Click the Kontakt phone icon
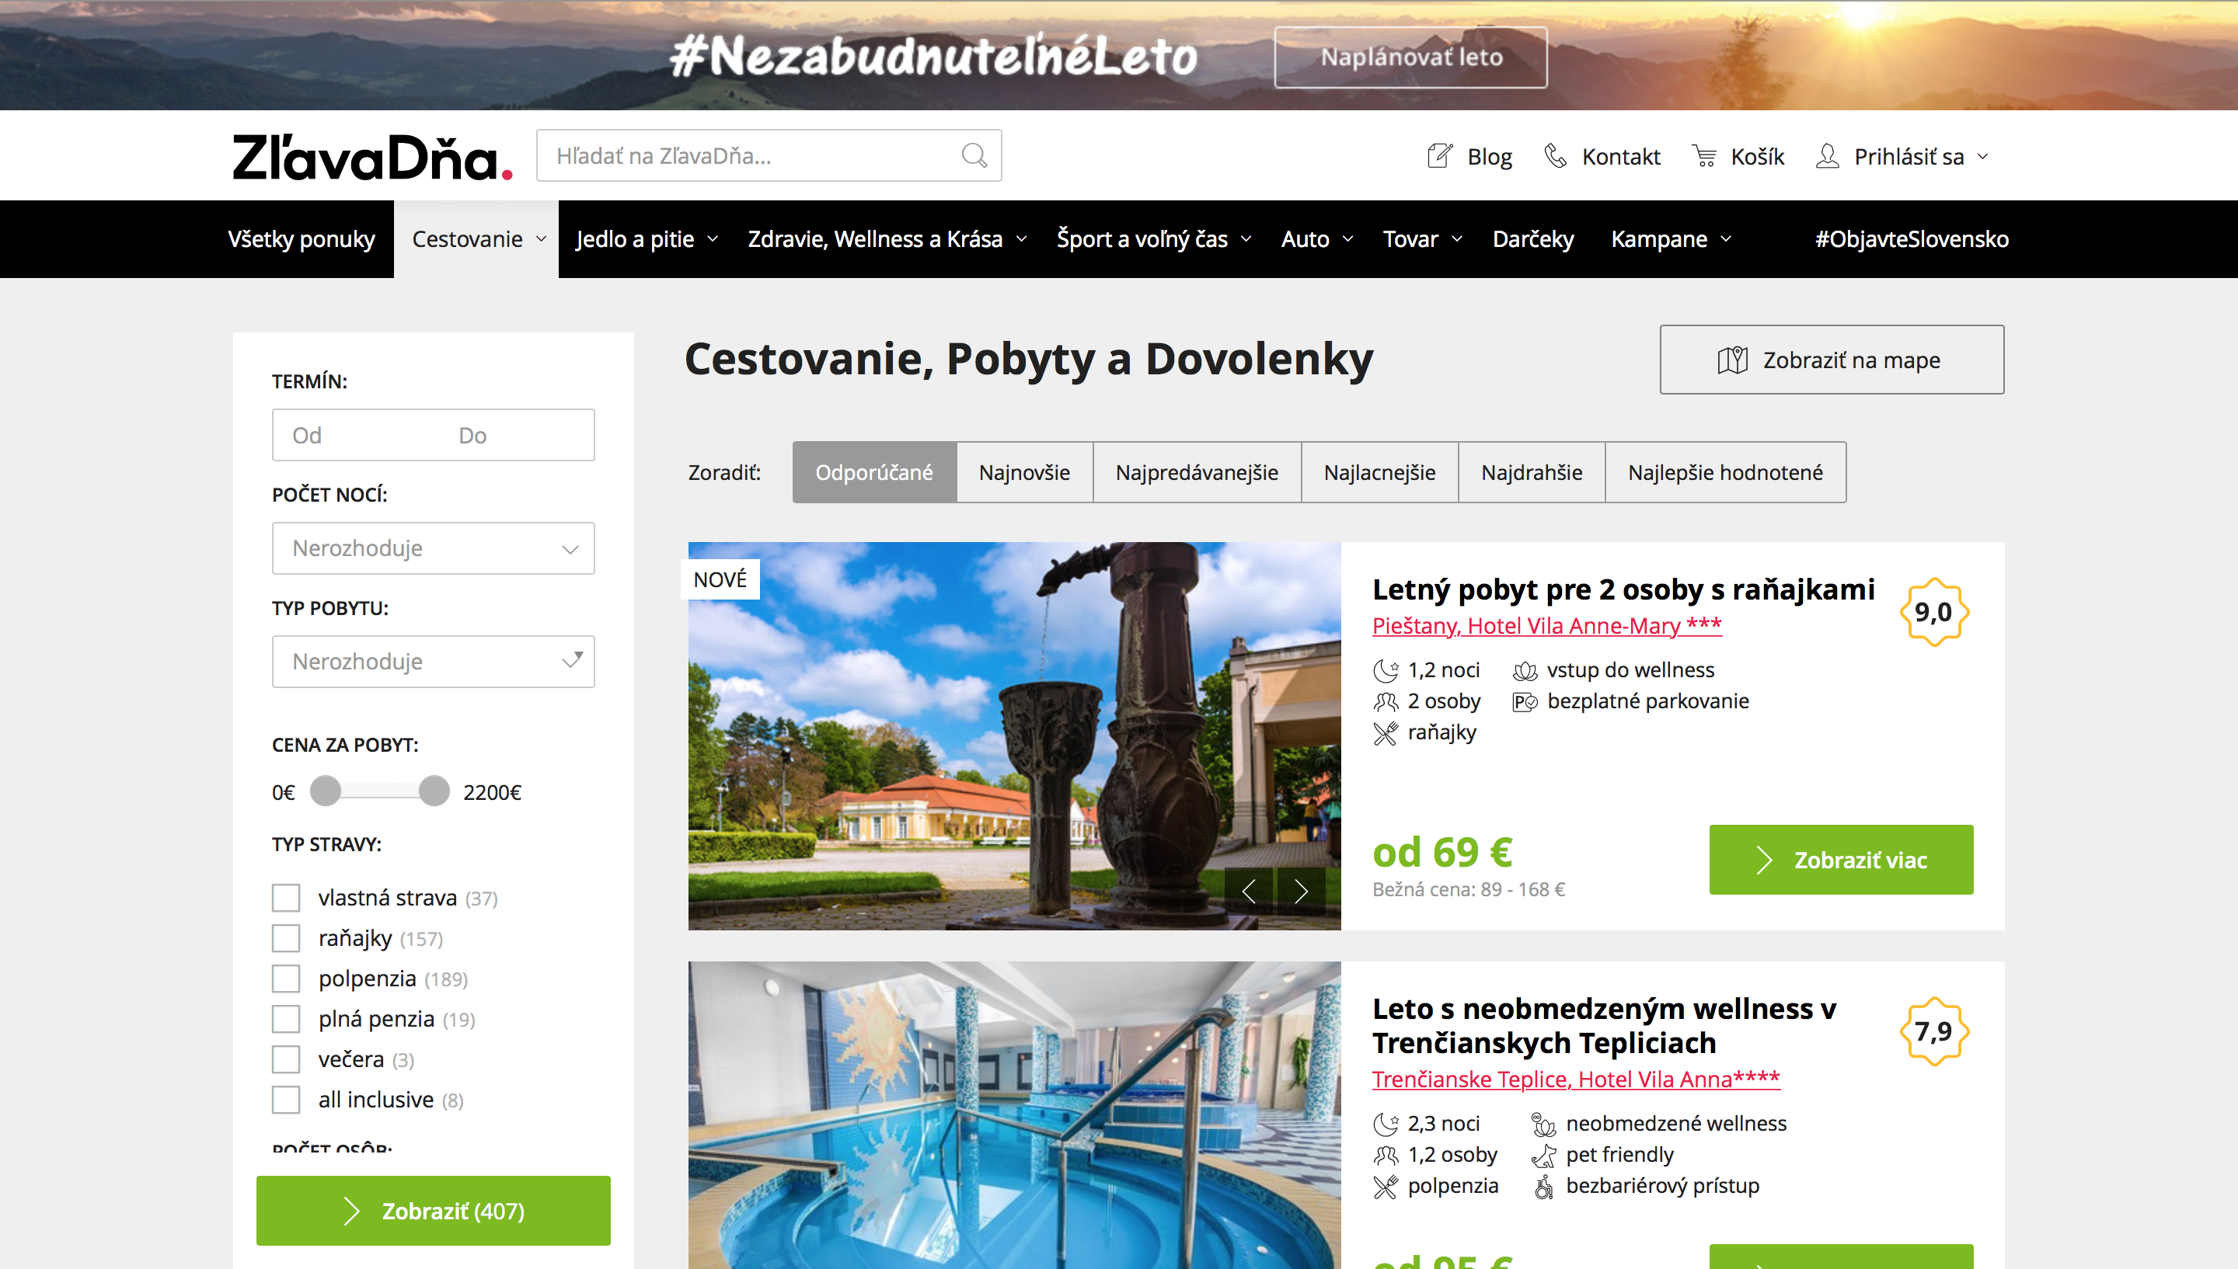Viewport: 2238px width, 1269px height. pyautogui.click(x=1556, y=156)
